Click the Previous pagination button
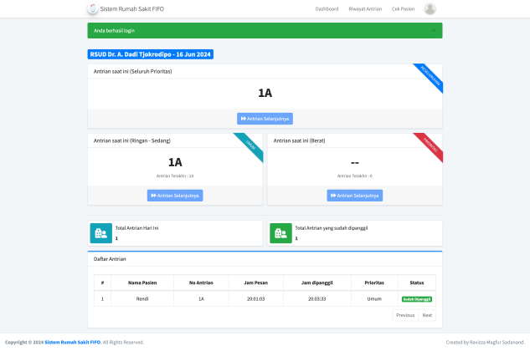The image size is (530, 351). point(405,315)
